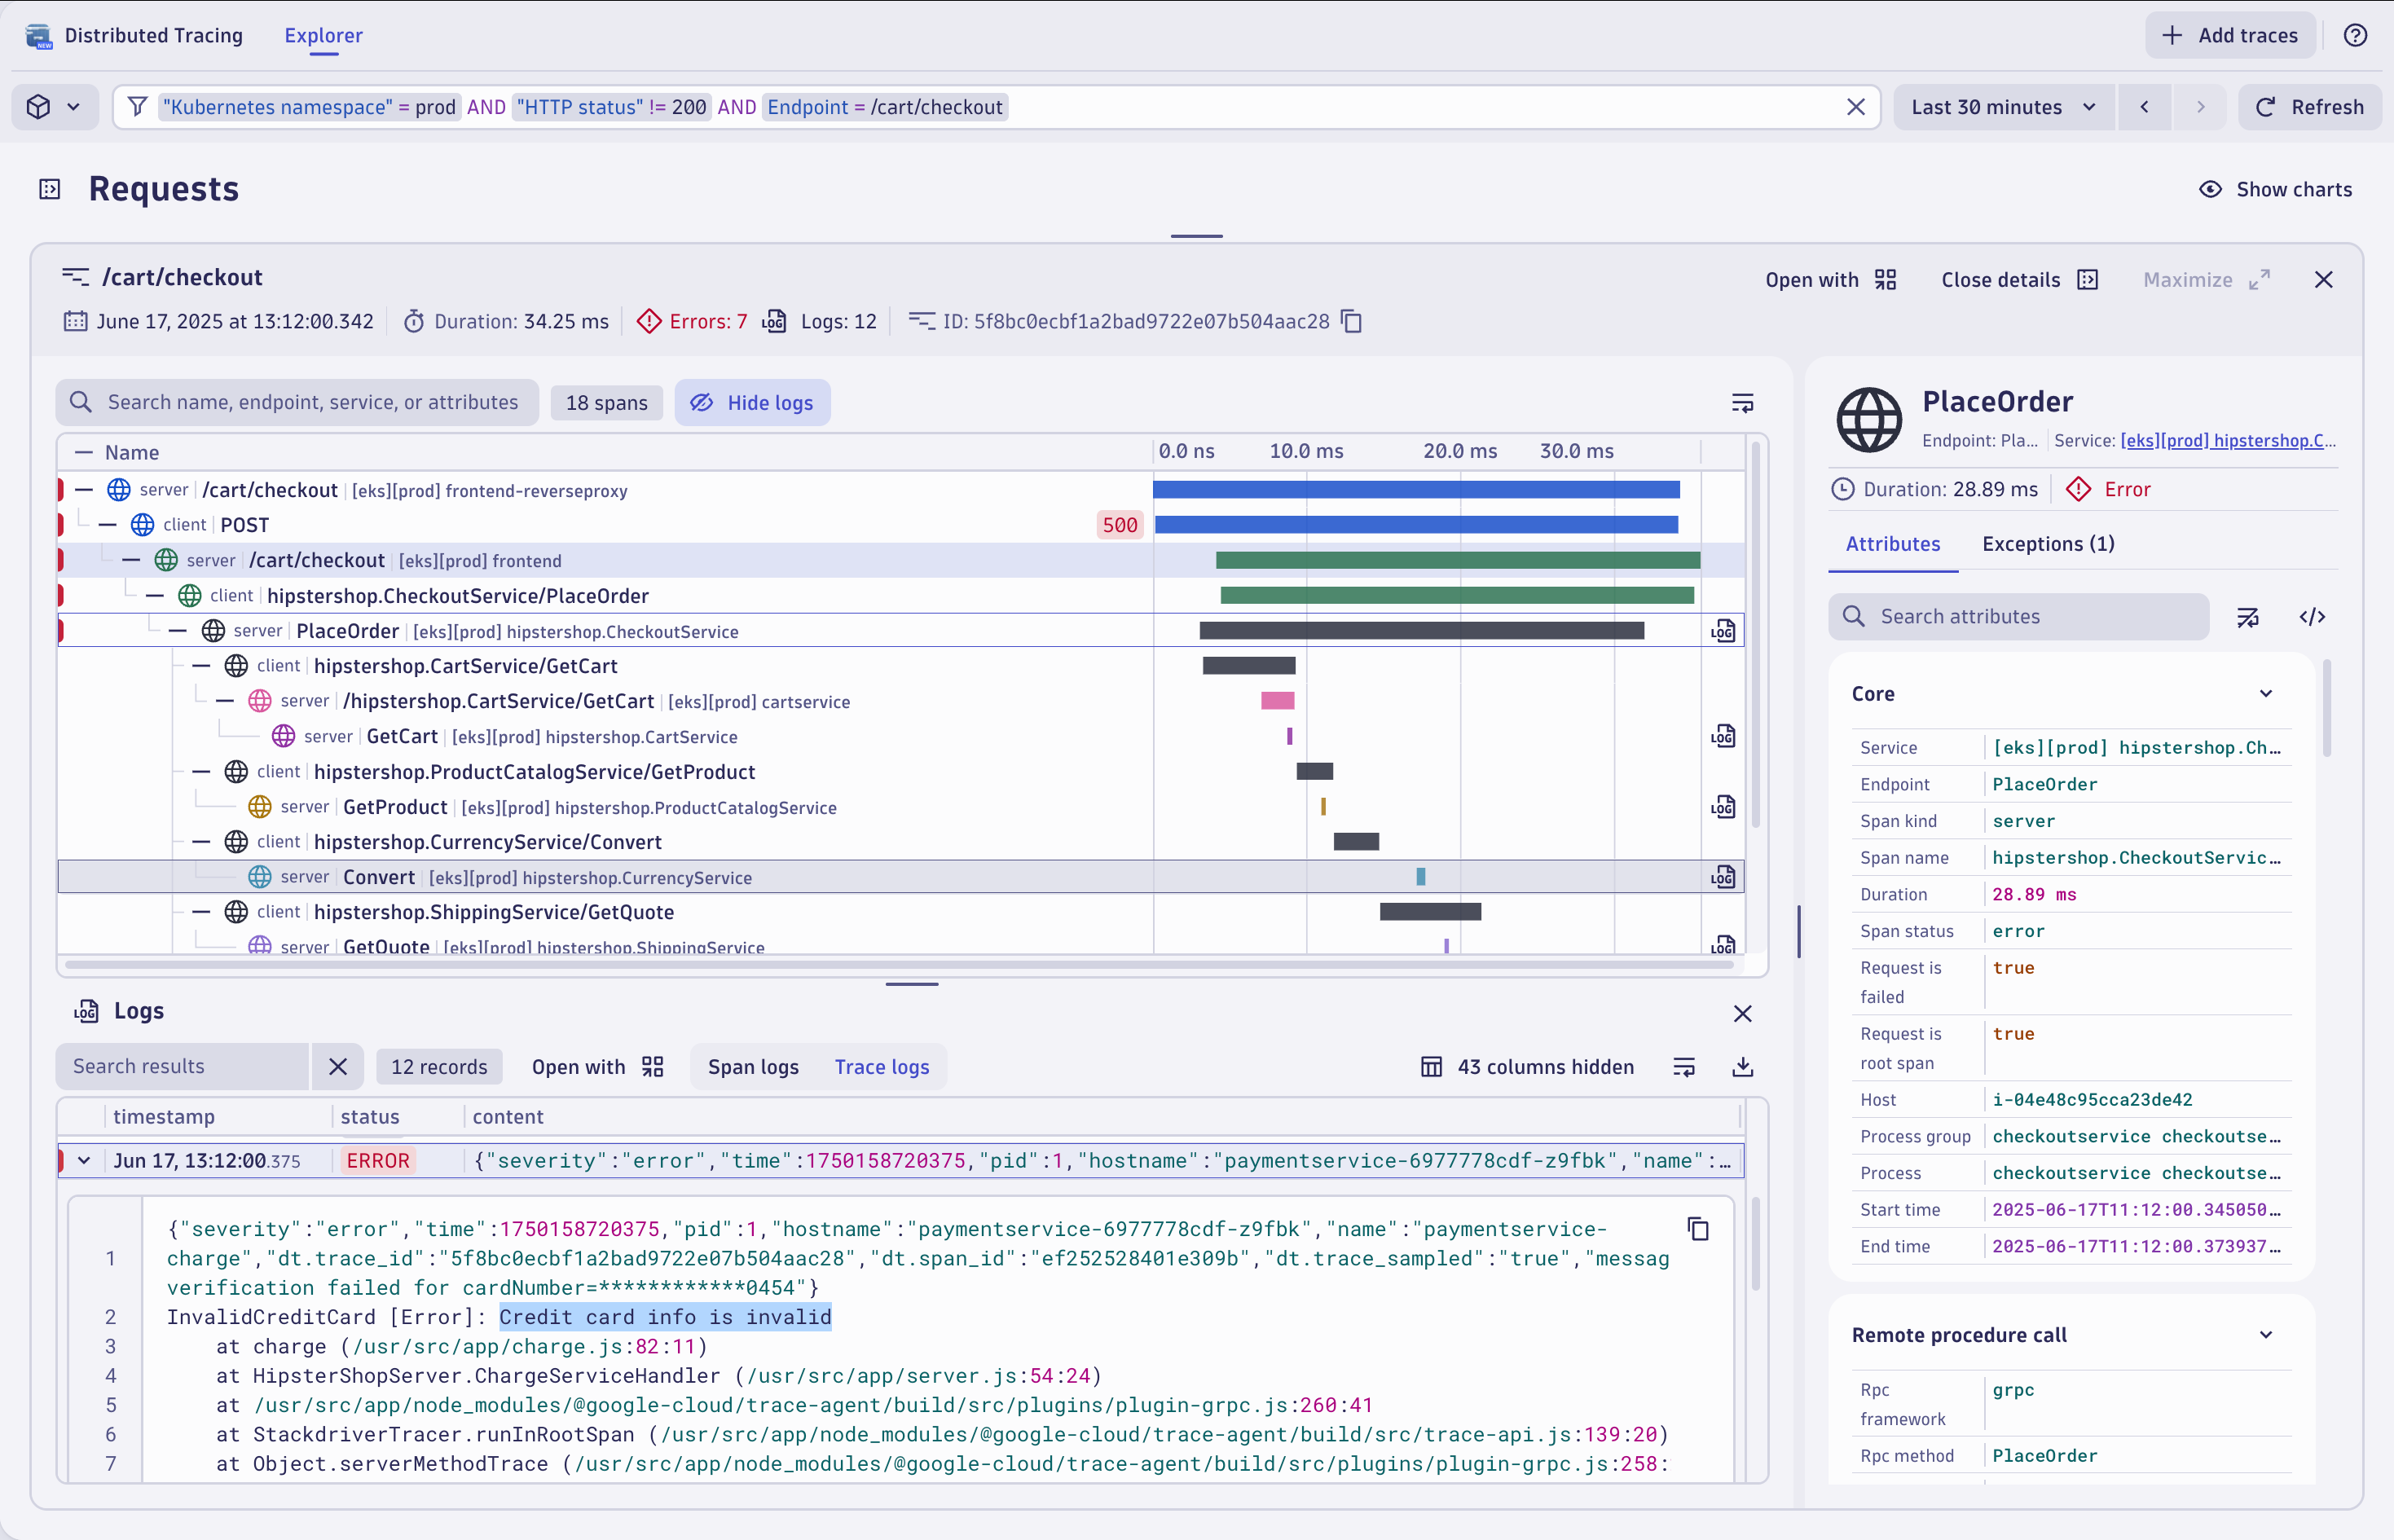Viewport: 2394px width, 1540px height.
Task: Click into the Search attributes field
Action: (x=2018, y=616)
